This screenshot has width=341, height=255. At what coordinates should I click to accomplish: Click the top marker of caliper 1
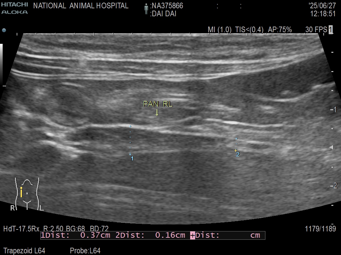(x=131, y=127)
